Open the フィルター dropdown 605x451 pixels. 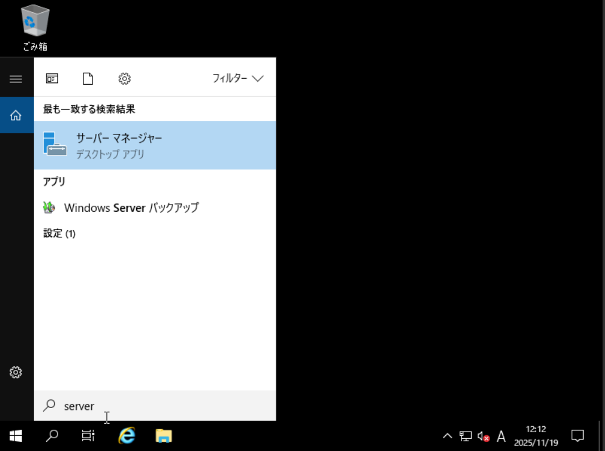237,78
